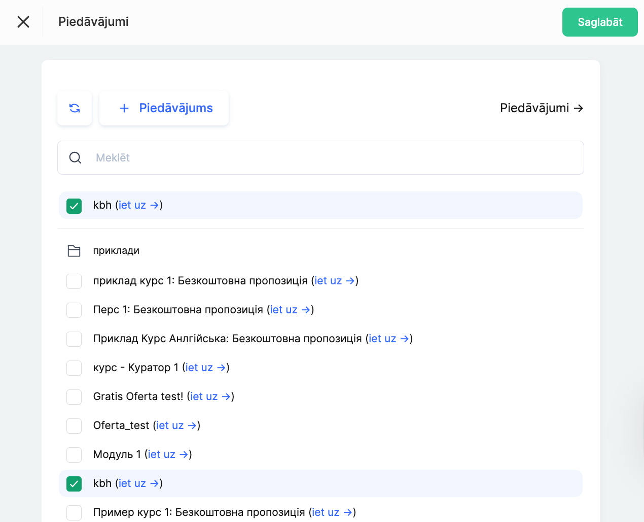Save changes with the Saglabāt button
The height and width of the screenshot is (522, 644).
[x=599, y=22]
